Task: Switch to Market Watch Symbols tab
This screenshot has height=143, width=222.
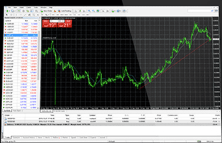Action: pos(7,111)
